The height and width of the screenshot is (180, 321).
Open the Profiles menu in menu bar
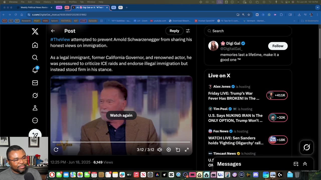coord(73,2)
